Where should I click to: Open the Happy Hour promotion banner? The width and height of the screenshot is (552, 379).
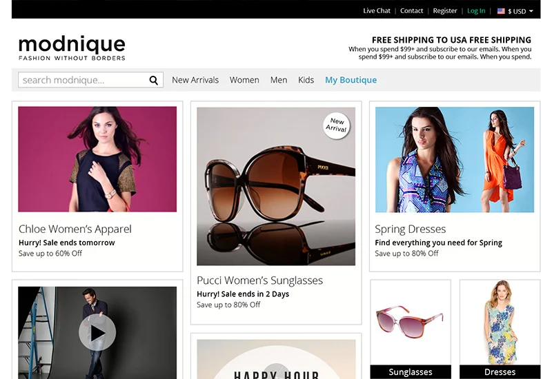point(276,359)
